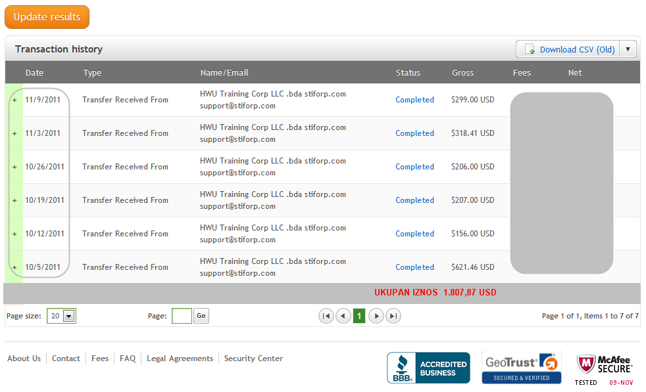646x392 pixels.
Task: Click the last page pagination icon
Action: pyautogui.click(x=393, y=316)
